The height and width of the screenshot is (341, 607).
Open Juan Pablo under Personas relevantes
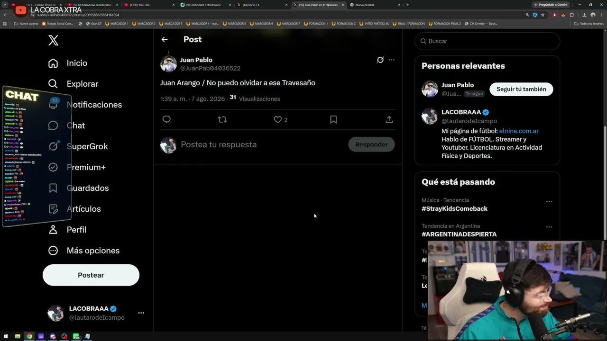pyautogui.click(x=458, y=85)
